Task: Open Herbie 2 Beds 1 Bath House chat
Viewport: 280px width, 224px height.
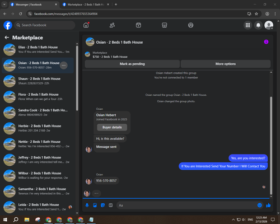Action: (38, 128)
